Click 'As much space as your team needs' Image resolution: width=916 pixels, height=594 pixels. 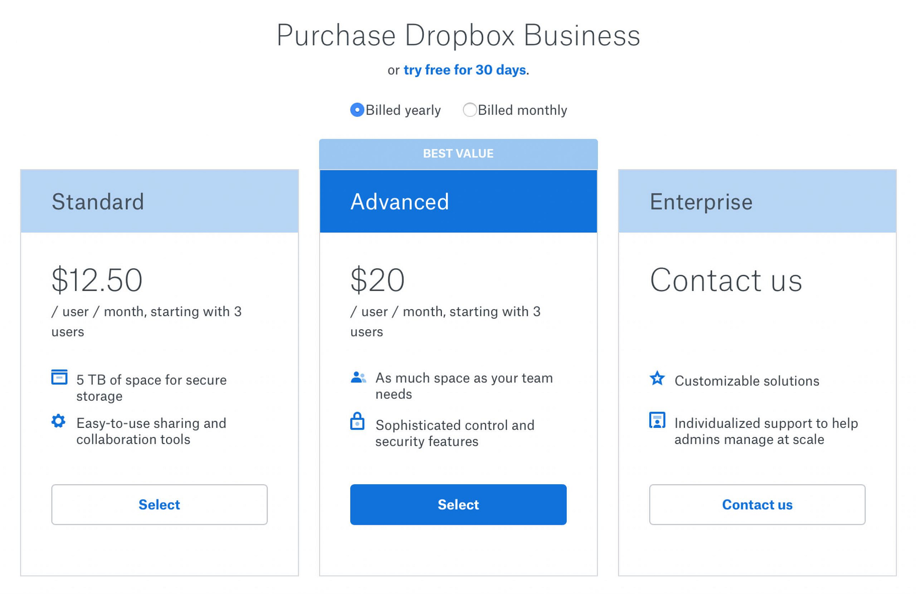pyautogui.click(x=464, y=386)
